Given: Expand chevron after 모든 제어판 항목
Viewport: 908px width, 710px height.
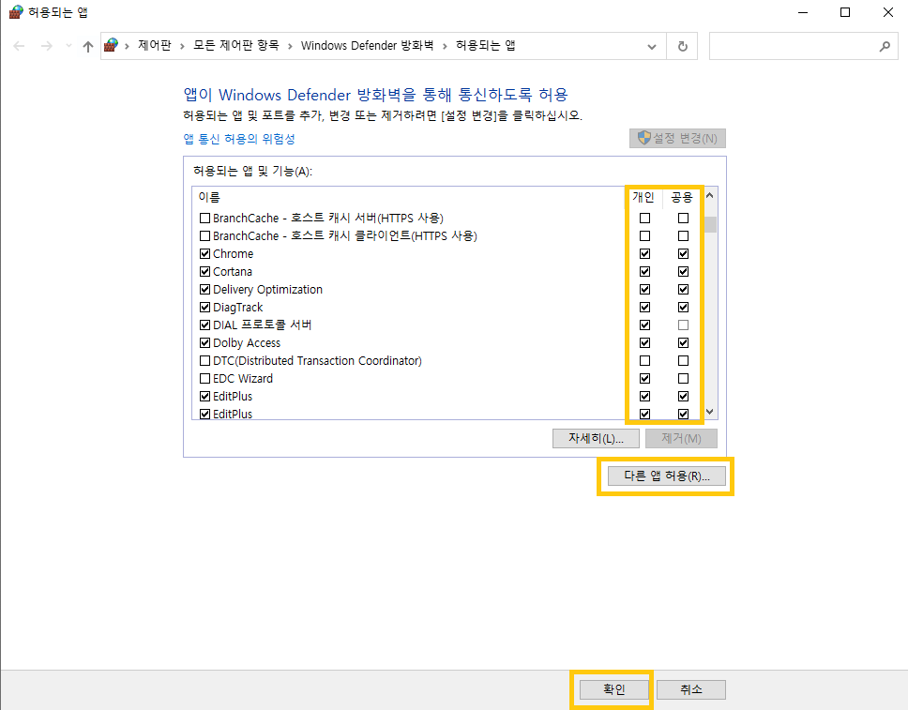Looking at the screenshot, I should tap(290, 46).
